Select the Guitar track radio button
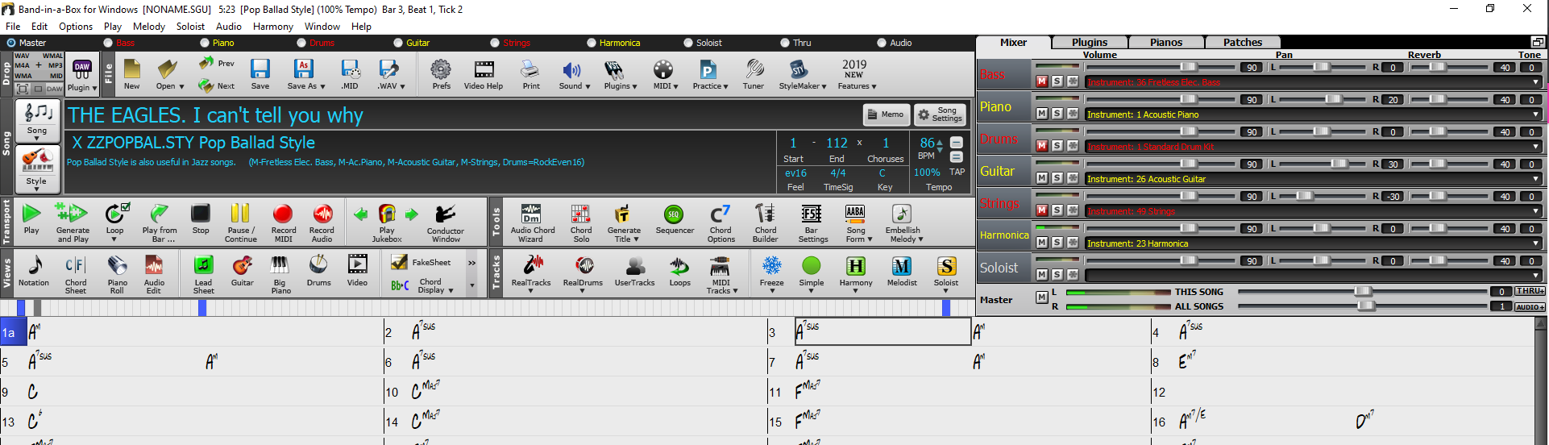This screenshot has width=1549, height=445. (x=398, y=43)
